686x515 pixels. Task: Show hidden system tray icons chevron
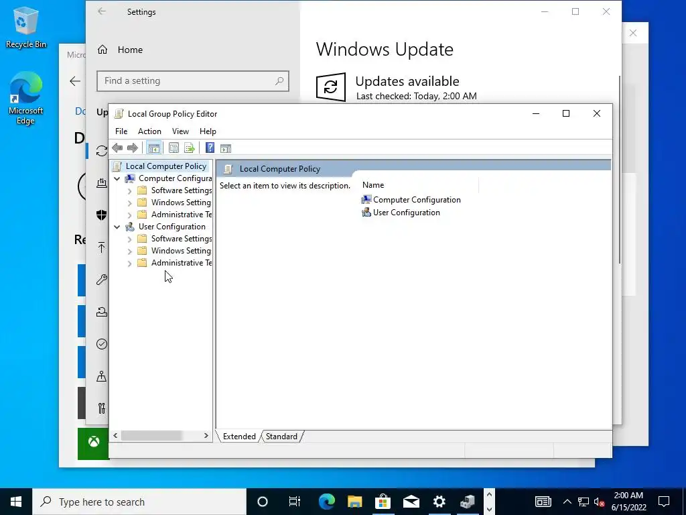(567, 502)
